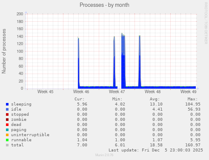
Task: Click the stopped legend red swatch
Action: pyautogui.click(x=7, y=114)
